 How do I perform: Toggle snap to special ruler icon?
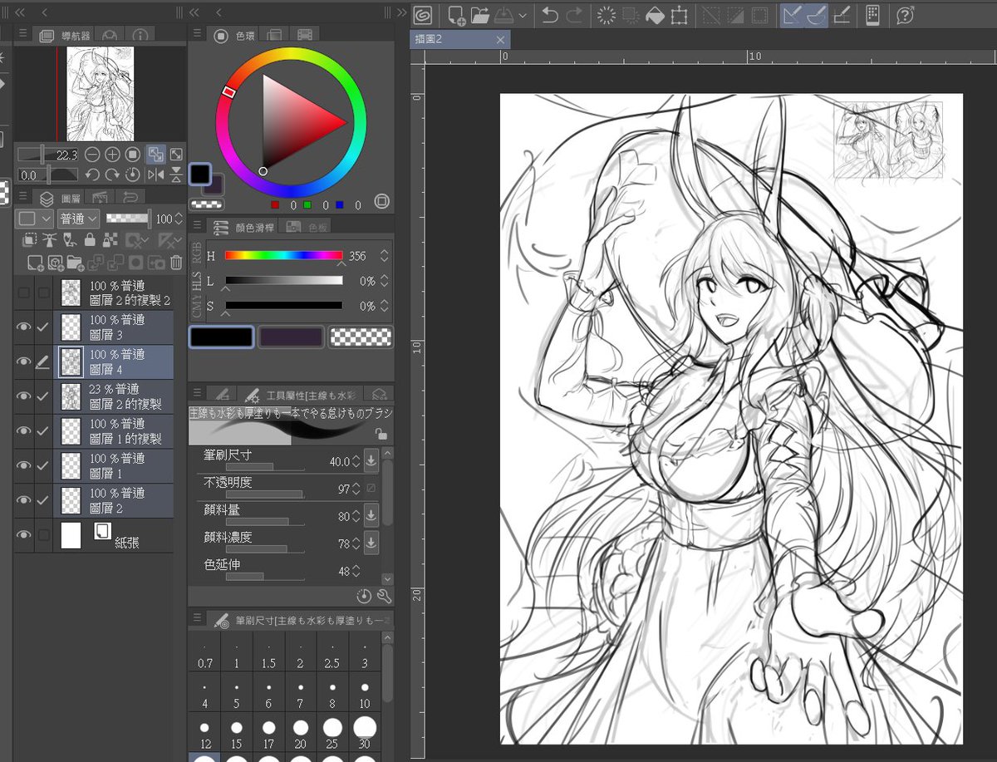tap(816, 14)
